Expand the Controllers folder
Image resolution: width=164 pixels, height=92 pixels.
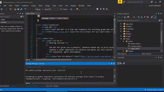point(121,29)
